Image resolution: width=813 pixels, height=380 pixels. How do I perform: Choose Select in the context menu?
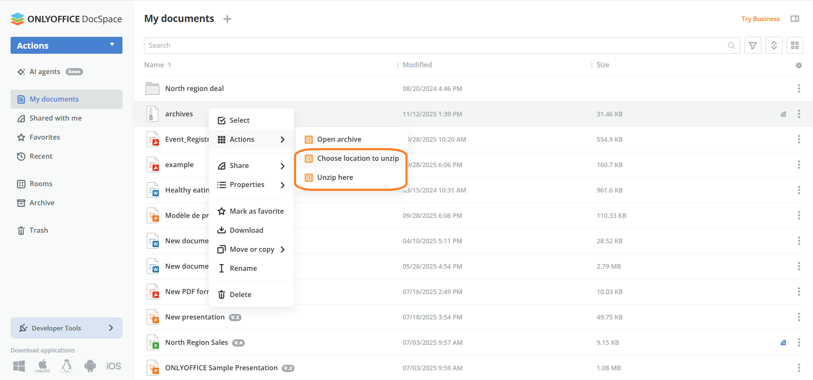251,120
